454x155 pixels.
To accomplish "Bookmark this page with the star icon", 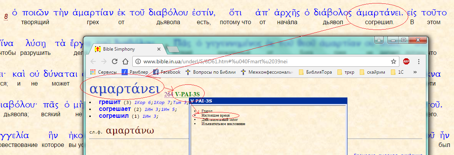I will tap(393, 61).
